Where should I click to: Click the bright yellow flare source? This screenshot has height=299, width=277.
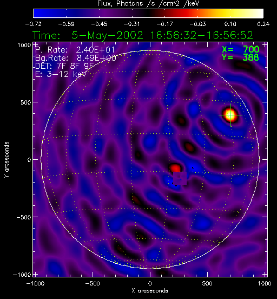point(230,115)
